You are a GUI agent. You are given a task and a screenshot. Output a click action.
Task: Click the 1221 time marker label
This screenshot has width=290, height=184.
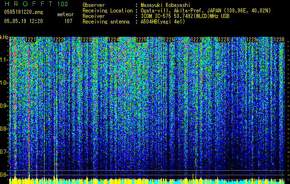[31, 40]
